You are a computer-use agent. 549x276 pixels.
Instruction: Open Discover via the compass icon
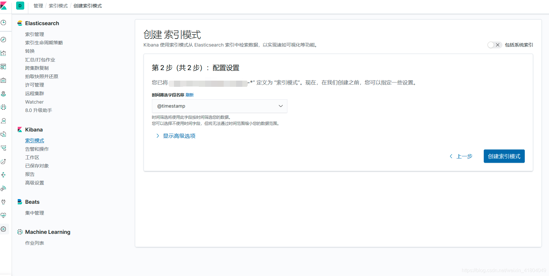tap(3, 40)
